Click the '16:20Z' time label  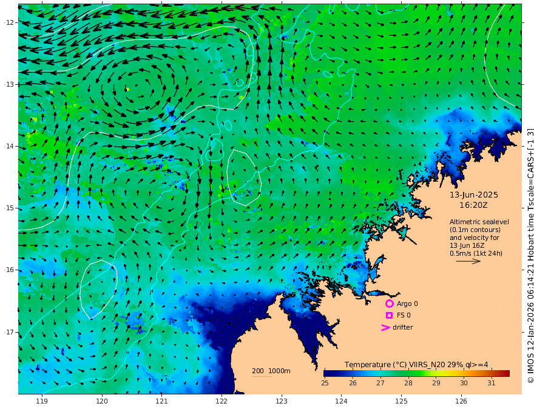(473, 205)
